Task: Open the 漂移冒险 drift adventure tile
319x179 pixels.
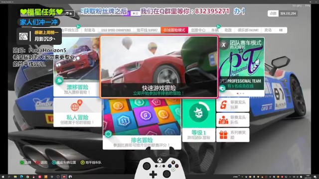Action: (77, 67)
